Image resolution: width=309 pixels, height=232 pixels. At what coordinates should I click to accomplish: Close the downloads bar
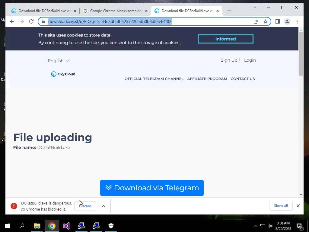(x=298, y=206)
